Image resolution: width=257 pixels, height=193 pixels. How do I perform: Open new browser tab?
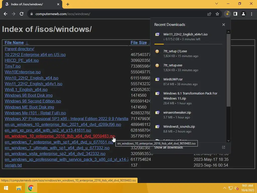[x=68, y=5]
